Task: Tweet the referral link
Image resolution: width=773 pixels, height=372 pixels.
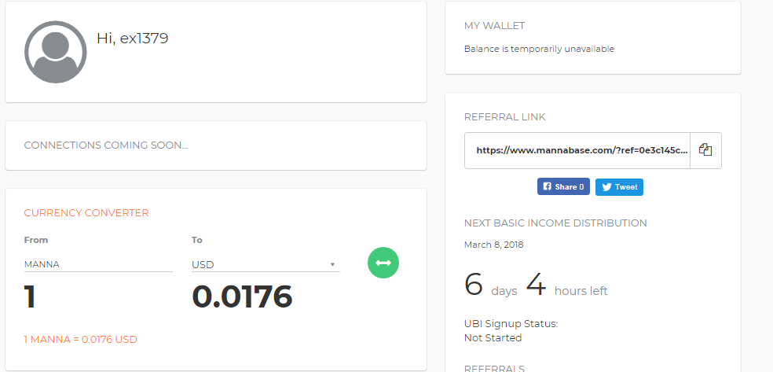Action: point(619,186)
